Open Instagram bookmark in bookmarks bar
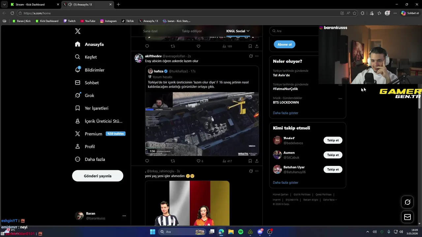 108,21
